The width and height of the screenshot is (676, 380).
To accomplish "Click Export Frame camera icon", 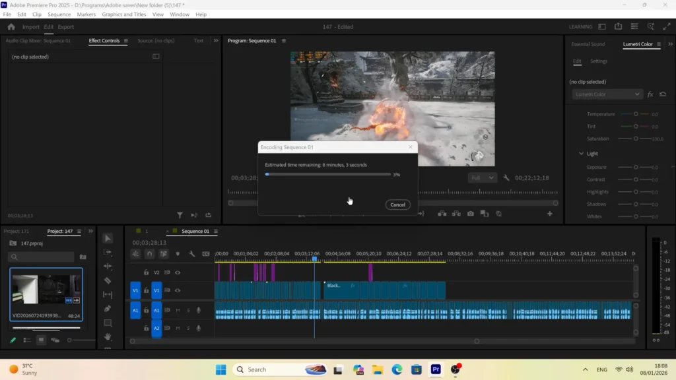I will (x=470, y=214).
